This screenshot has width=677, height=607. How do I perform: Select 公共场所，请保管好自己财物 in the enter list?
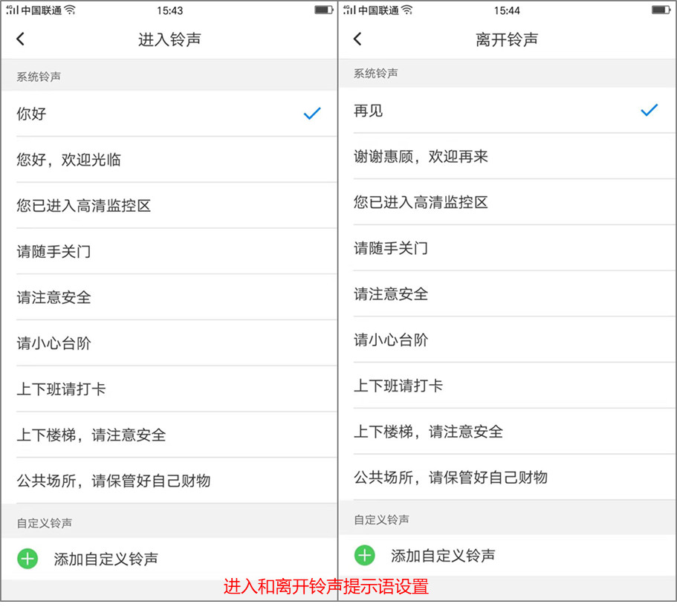tap(114, 481)
